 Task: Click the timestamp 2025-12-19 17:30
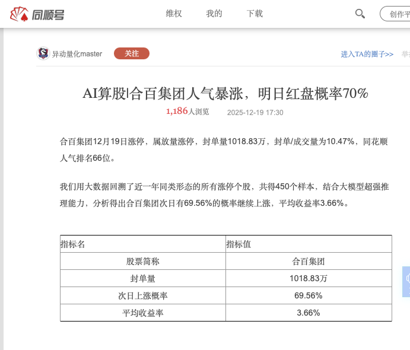pos(255,112)
